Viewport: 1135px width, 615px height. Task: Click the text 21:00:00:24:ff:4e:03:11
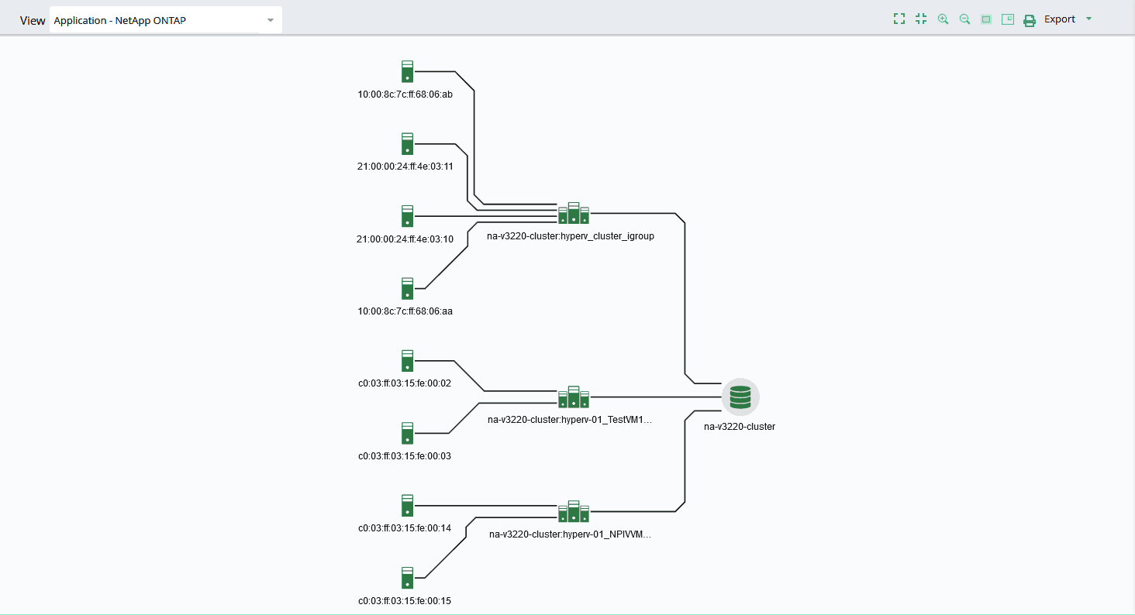tap(405, 167)
